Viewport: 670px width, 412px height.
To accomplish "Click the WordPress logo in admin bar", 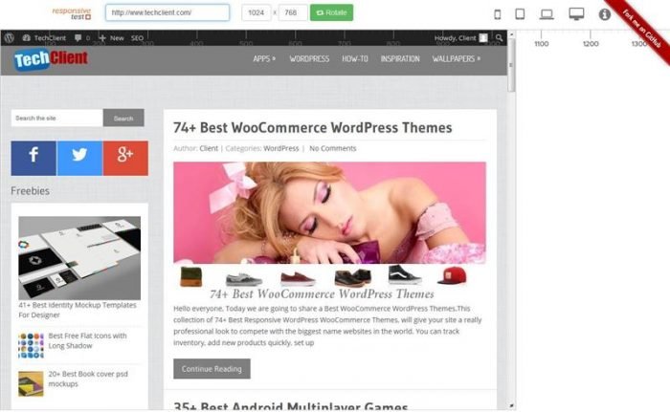I will coord(10,38).
